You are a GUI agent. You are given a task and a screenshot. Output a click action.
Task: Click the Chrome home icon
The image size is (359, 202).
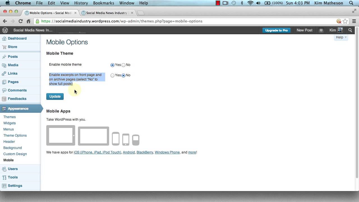(28, 21)
